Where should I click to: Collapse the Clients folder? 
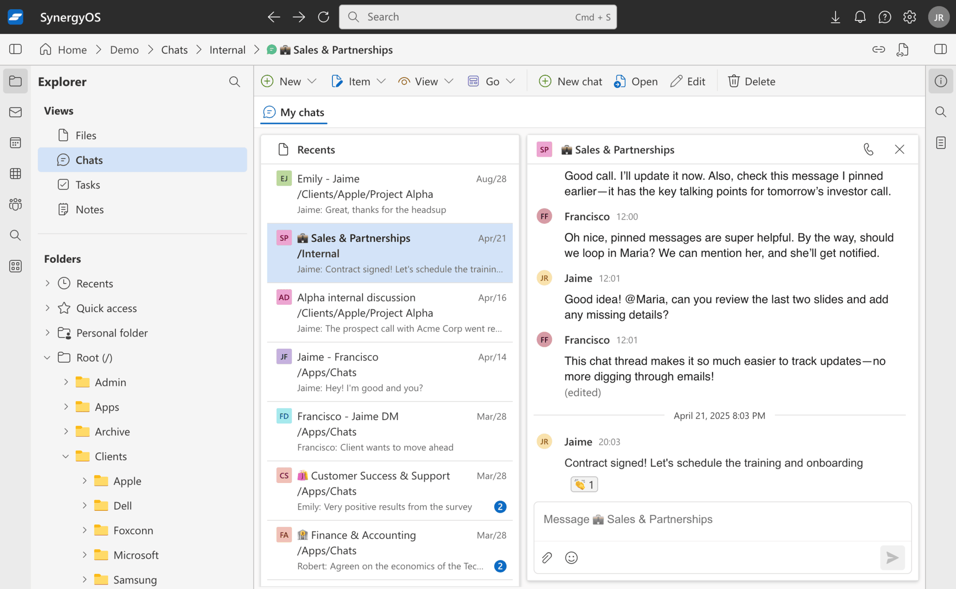pyautogui.click(x=65, y=456)
